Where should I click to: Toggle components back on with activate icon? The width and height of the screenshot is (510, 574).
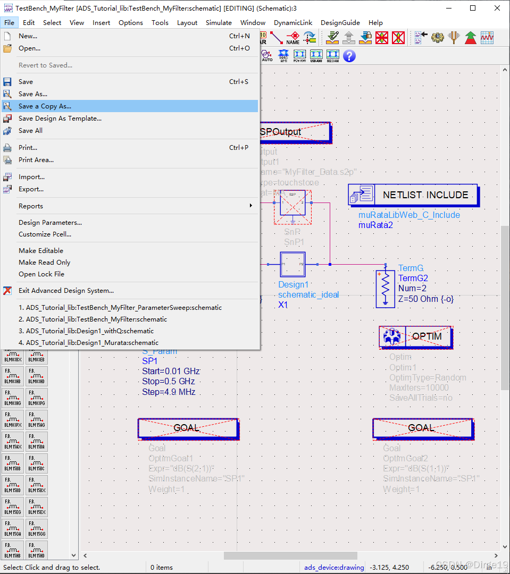pyautogui.click(x=398, y=38)
